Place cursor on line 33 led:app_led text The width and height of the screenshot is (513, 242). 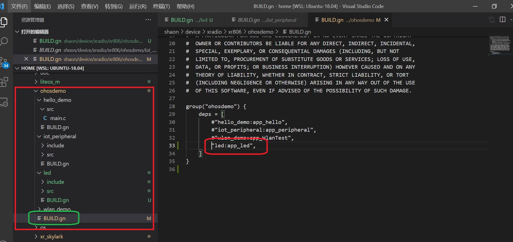pos(234,146)
